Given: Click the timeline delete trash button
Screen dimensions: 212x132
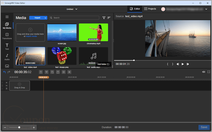Looking at the screenshot, I should tap(41, 72).
